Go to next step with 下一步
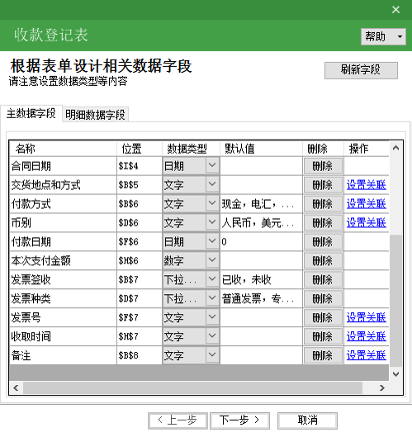This screenshot has height=437, width=412. 239,420
